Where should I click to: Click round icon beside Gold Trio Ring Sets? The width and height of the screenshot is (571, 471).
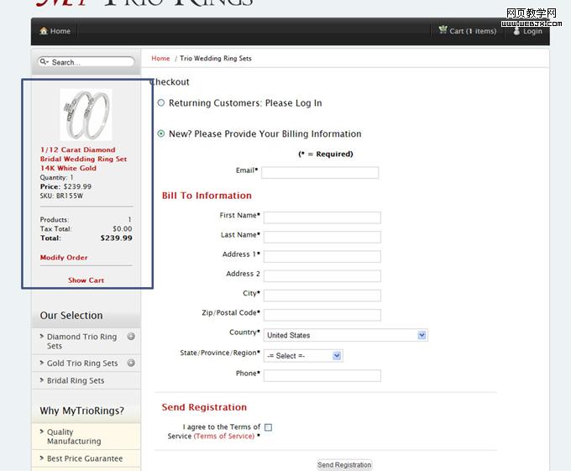tap(131, 363)
